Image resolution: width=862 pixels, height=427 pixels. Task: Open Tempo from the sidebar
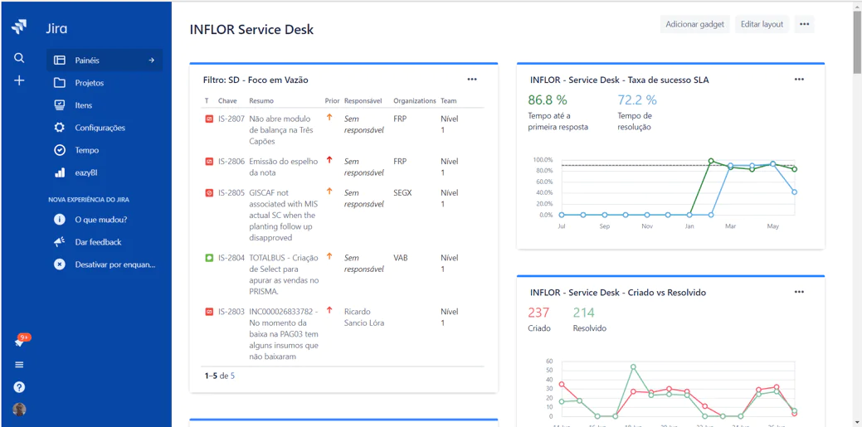pos(86,150)
